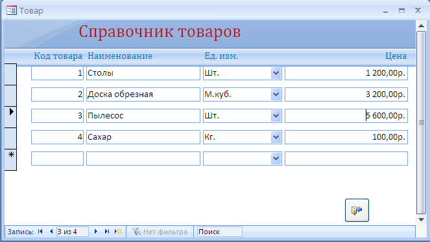The image size is (430, 242).
Task: Open unit dropdown for Пылесос row
Action: [276, 116]
